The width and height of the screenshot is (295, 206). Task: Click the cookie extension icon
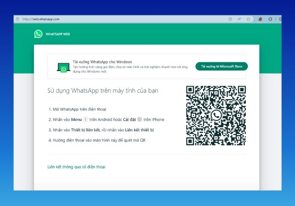click(261, 19)
